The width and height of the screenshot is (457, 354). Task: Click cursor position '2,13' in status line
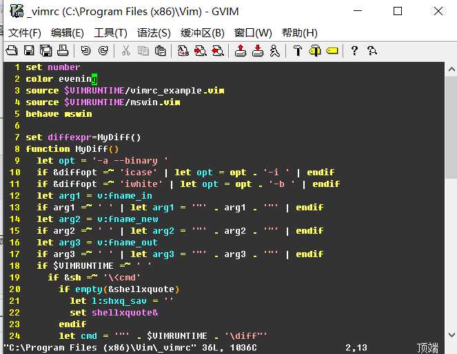click(x=356, y=347)
